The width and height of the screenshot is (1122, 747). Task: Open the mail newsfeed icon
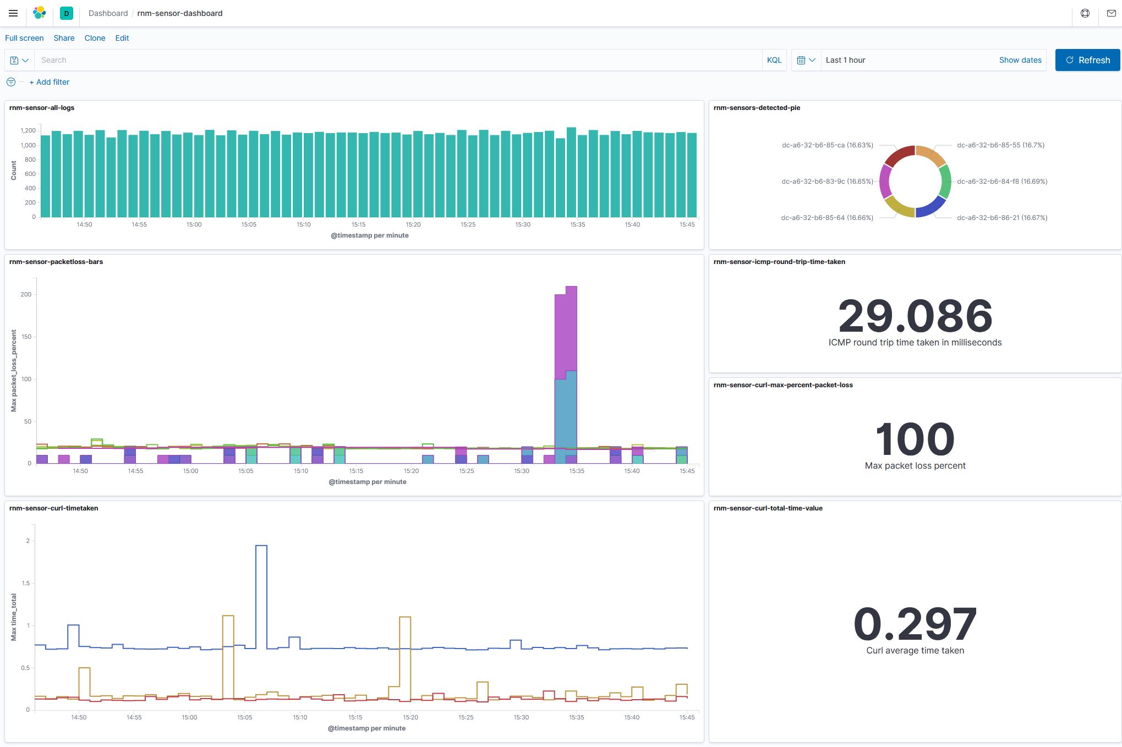(1111, 13)
